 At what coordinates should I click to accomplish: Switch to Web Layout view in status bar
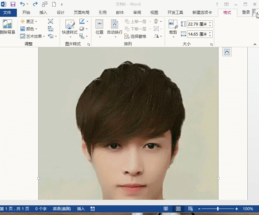pyautogui.click(x=191, y=209)
